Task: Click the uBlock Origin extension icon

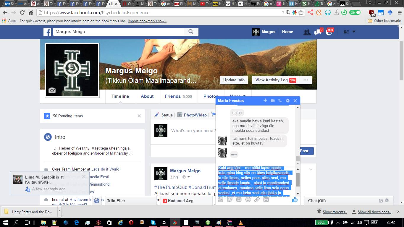Action: 372,13
